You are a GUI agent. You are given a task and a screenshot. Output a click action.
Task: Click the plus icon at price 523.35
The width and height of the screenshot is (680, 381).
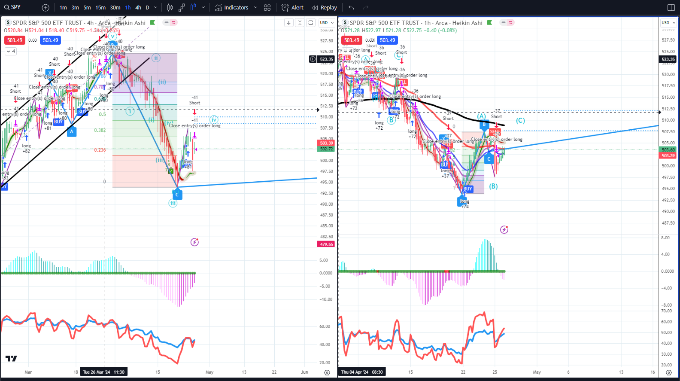coord(313,59)
